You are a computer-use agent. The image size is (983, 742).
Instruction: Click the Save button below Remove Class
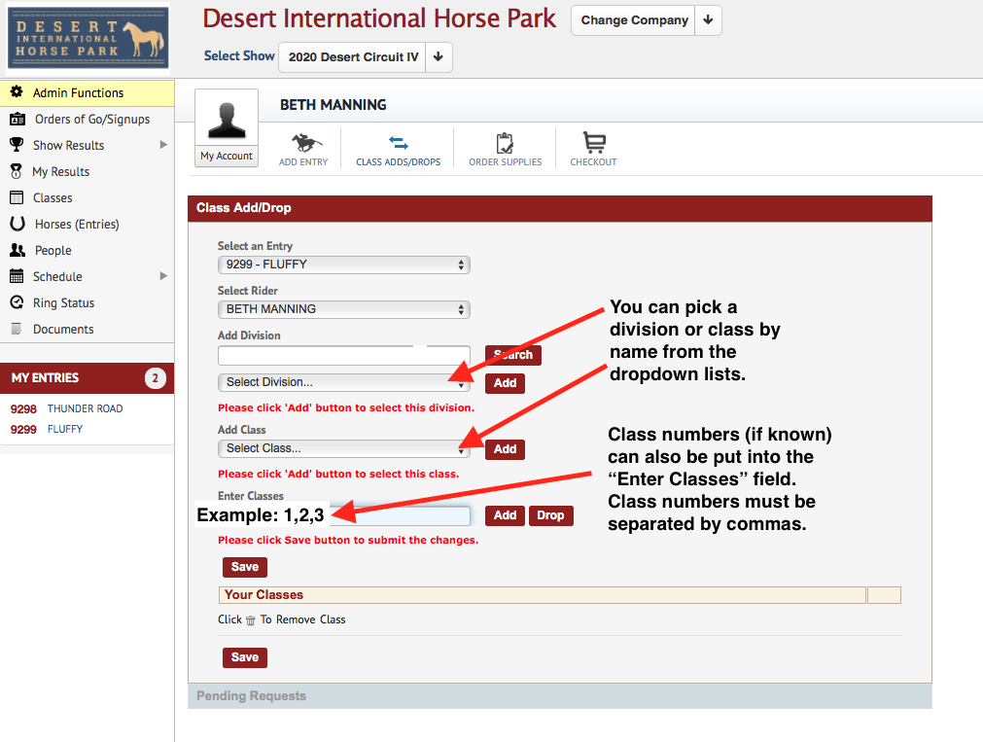coord(244,657)
